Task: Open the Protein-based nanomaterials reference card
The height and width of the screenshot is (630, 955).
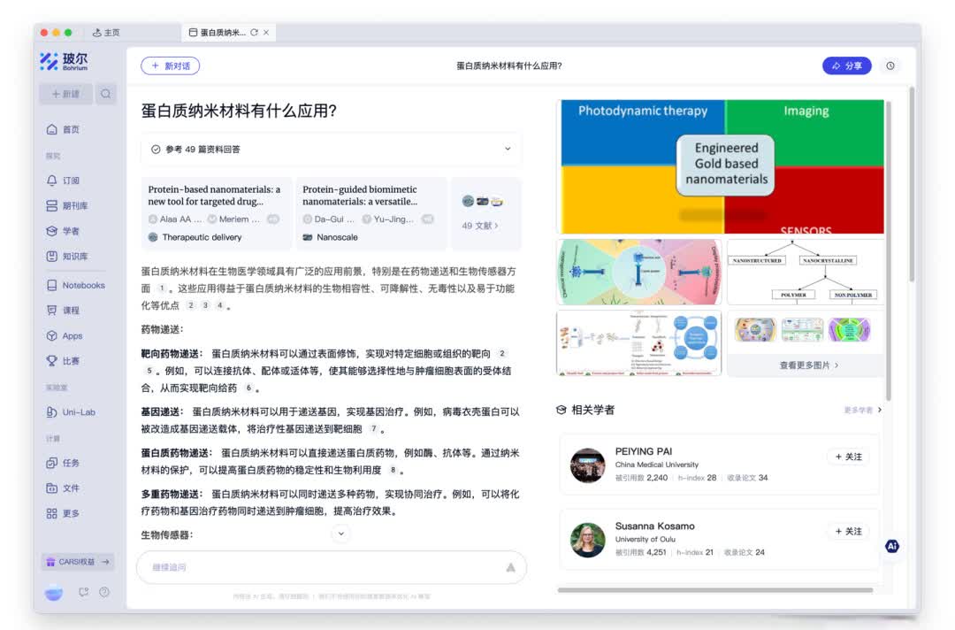Action: pyautogui.click(x=217, y=213)
